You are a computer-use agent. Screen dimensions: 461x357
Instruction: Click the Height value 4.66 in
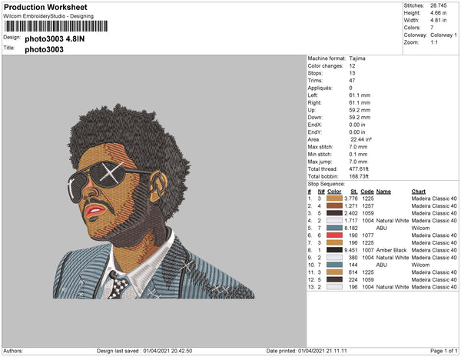pos(439,13)
